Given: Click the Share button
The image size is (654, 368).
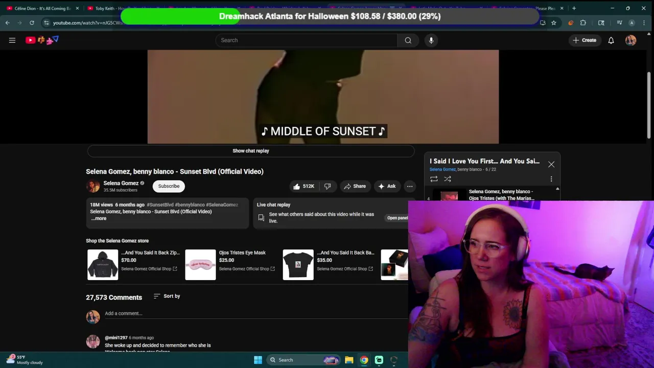Looking at the screenshot, I should point(355,186).
